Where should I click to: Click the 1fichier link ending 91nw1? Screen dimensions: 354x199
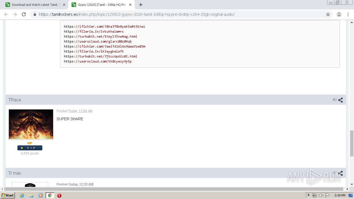[105, 27]
